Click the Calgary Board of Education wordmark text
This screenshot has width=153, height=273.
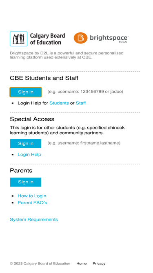(x=47, y=39)
